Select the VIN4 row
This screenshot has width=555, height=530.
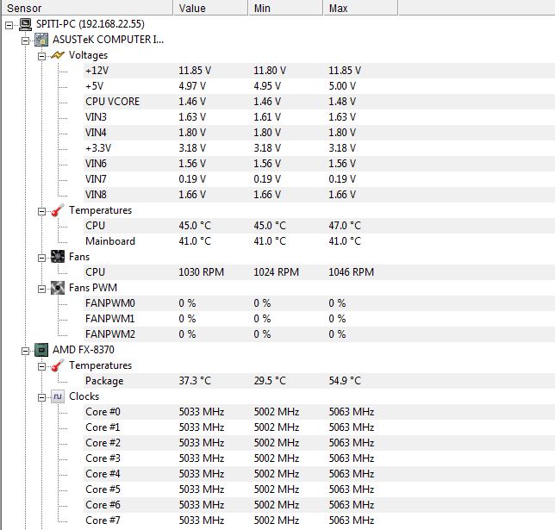[319, 133]
